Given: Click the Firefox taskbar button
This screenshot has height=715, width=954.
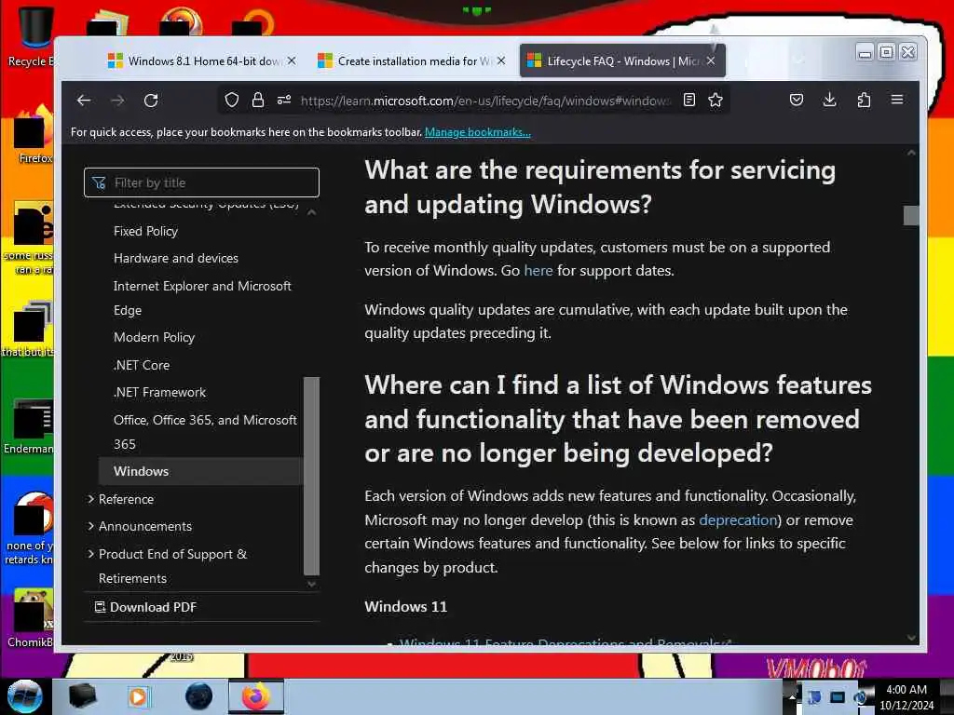Looking at the screenshot, I should [x=256, y=696].
